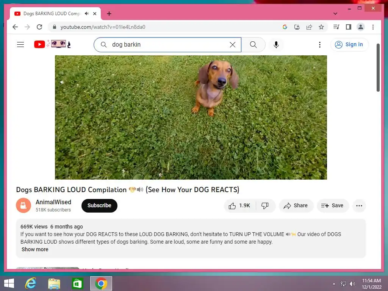Close the Dogs BARKING LOUD tab
388x291 pixels.
(x=95, y=14)
